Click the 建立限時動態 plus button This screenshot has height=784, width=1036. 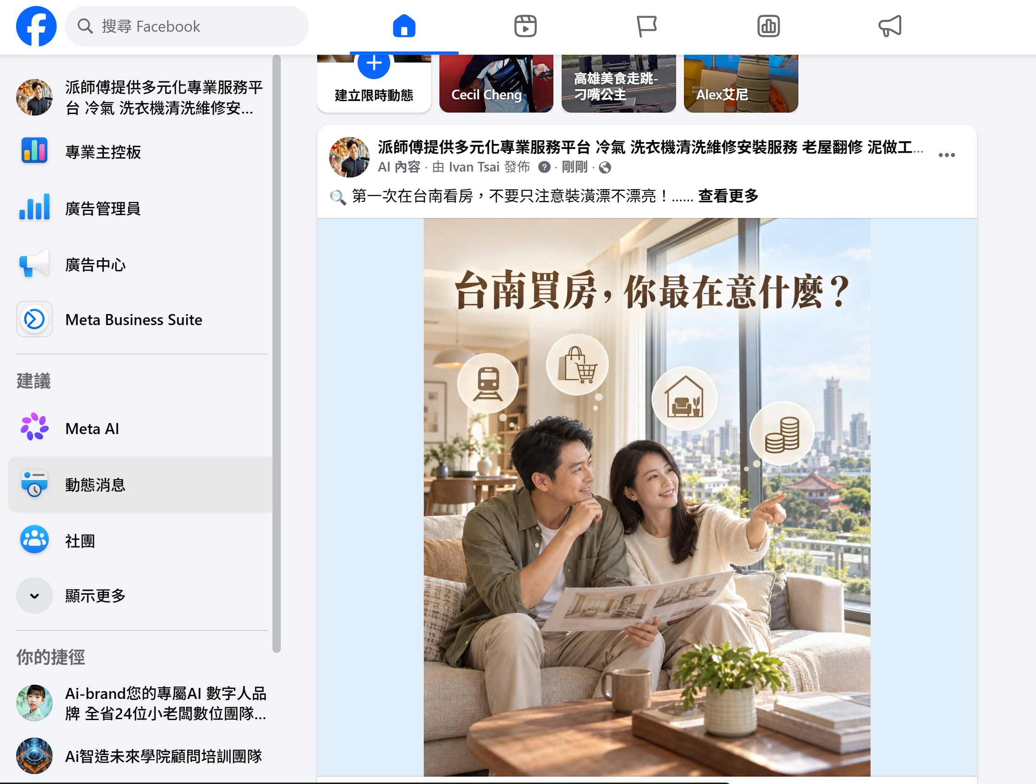(374, 63)
